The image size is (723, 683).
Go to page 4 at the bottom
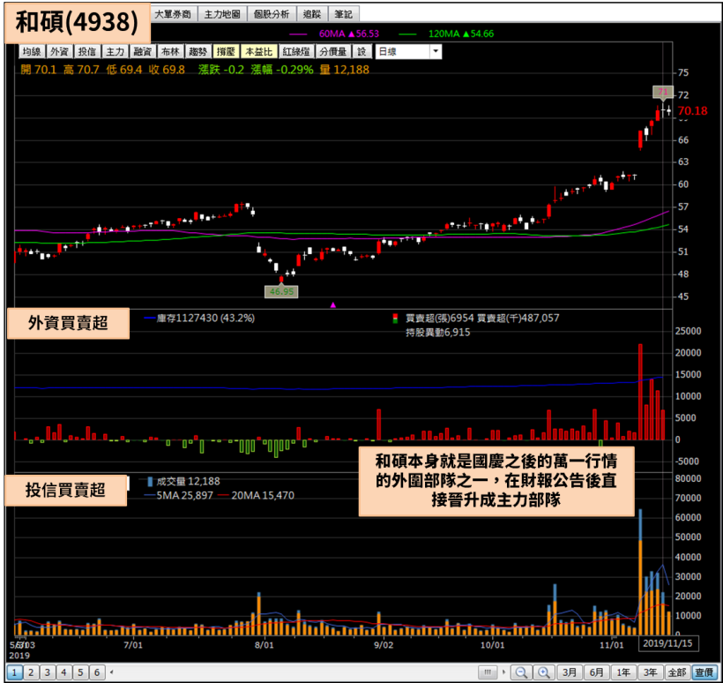click(64, 672)
